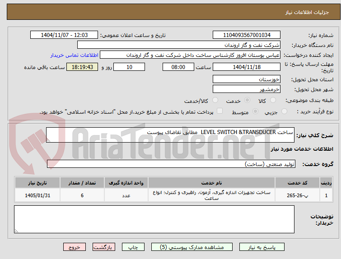Click the جزئیات اطلاعات نیاز page title
The width and height of the screenshot is (341, 259).
307,12
